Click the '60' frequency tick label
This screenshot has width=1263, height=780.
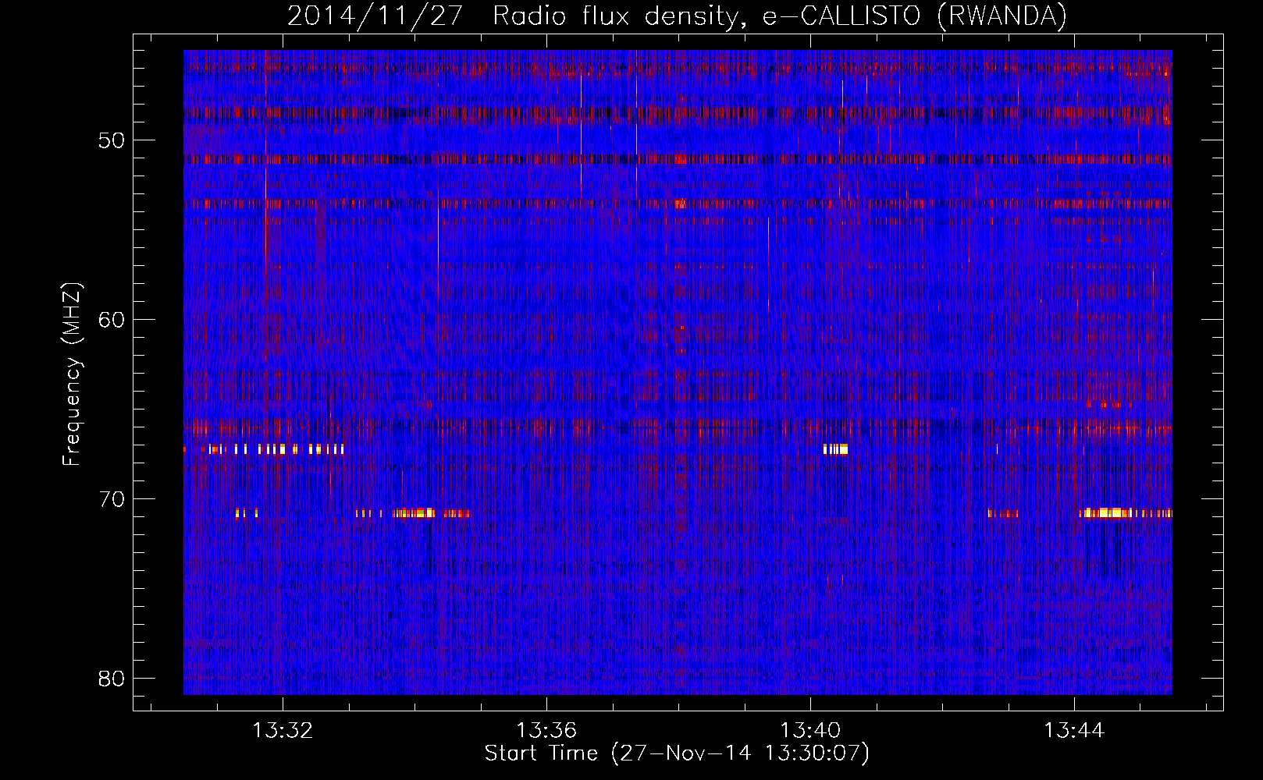(x=112, y=320)
